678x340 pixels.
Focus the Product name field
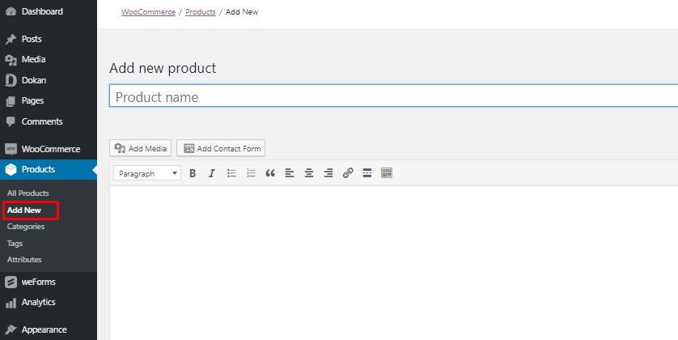[393, 96]
